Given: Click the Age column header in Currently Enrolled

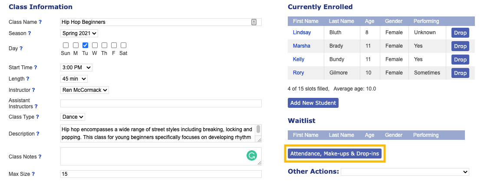Looking at the screenshot, I should tap(369, 21).
